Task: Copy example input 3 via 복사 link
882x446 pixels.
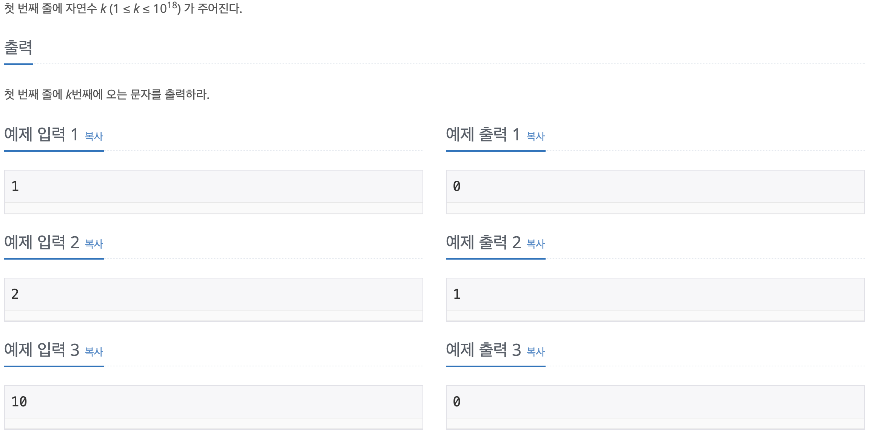Action: (94, 352)
